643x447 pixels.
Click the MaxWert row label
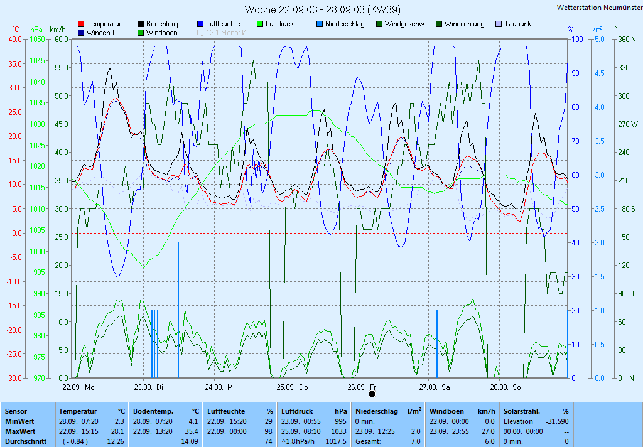pos(20,431)
